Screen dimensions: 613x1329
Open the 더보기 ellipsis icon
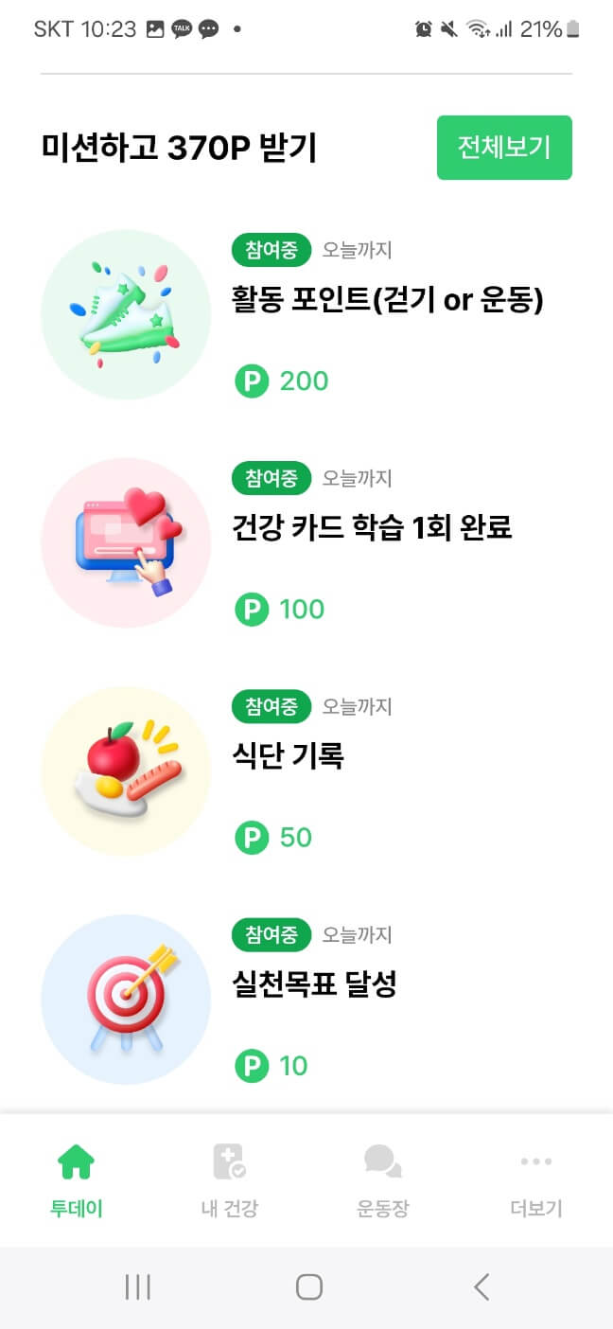535,1161
